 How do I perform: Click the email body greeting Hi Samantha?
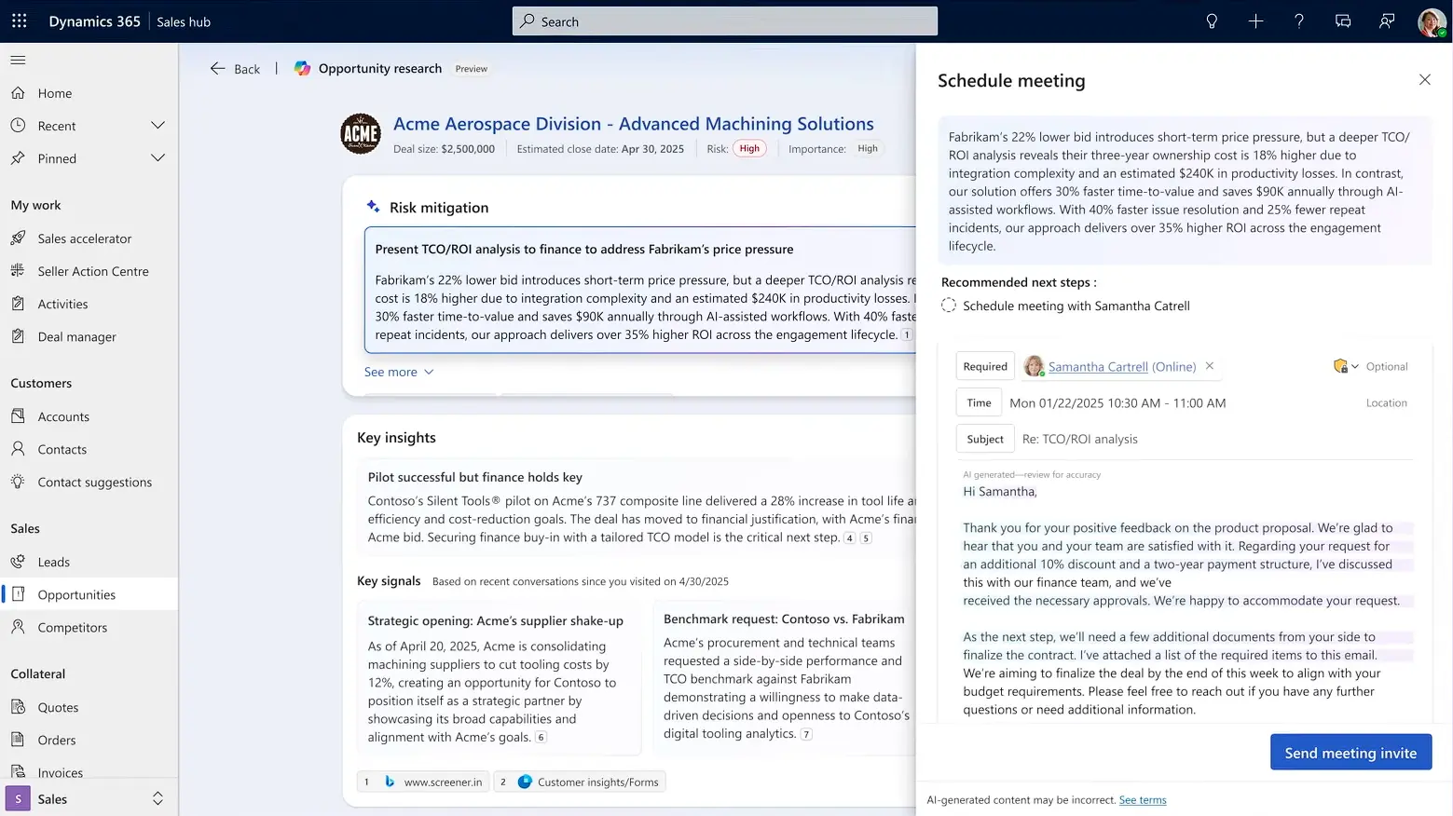tap(999, 491)
